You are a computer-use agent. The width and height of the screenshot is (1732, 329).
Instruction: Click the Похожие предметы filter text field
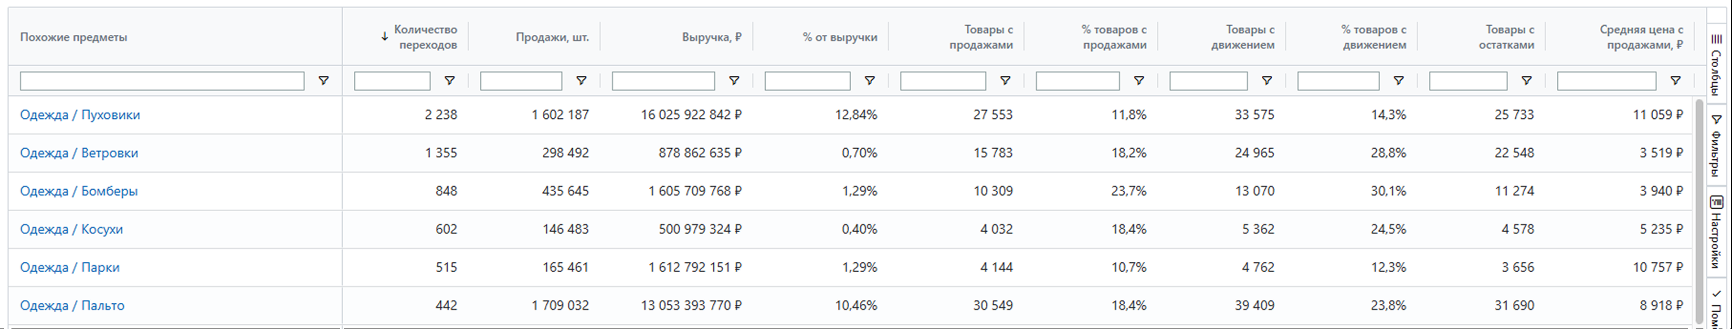click(162, 81)
